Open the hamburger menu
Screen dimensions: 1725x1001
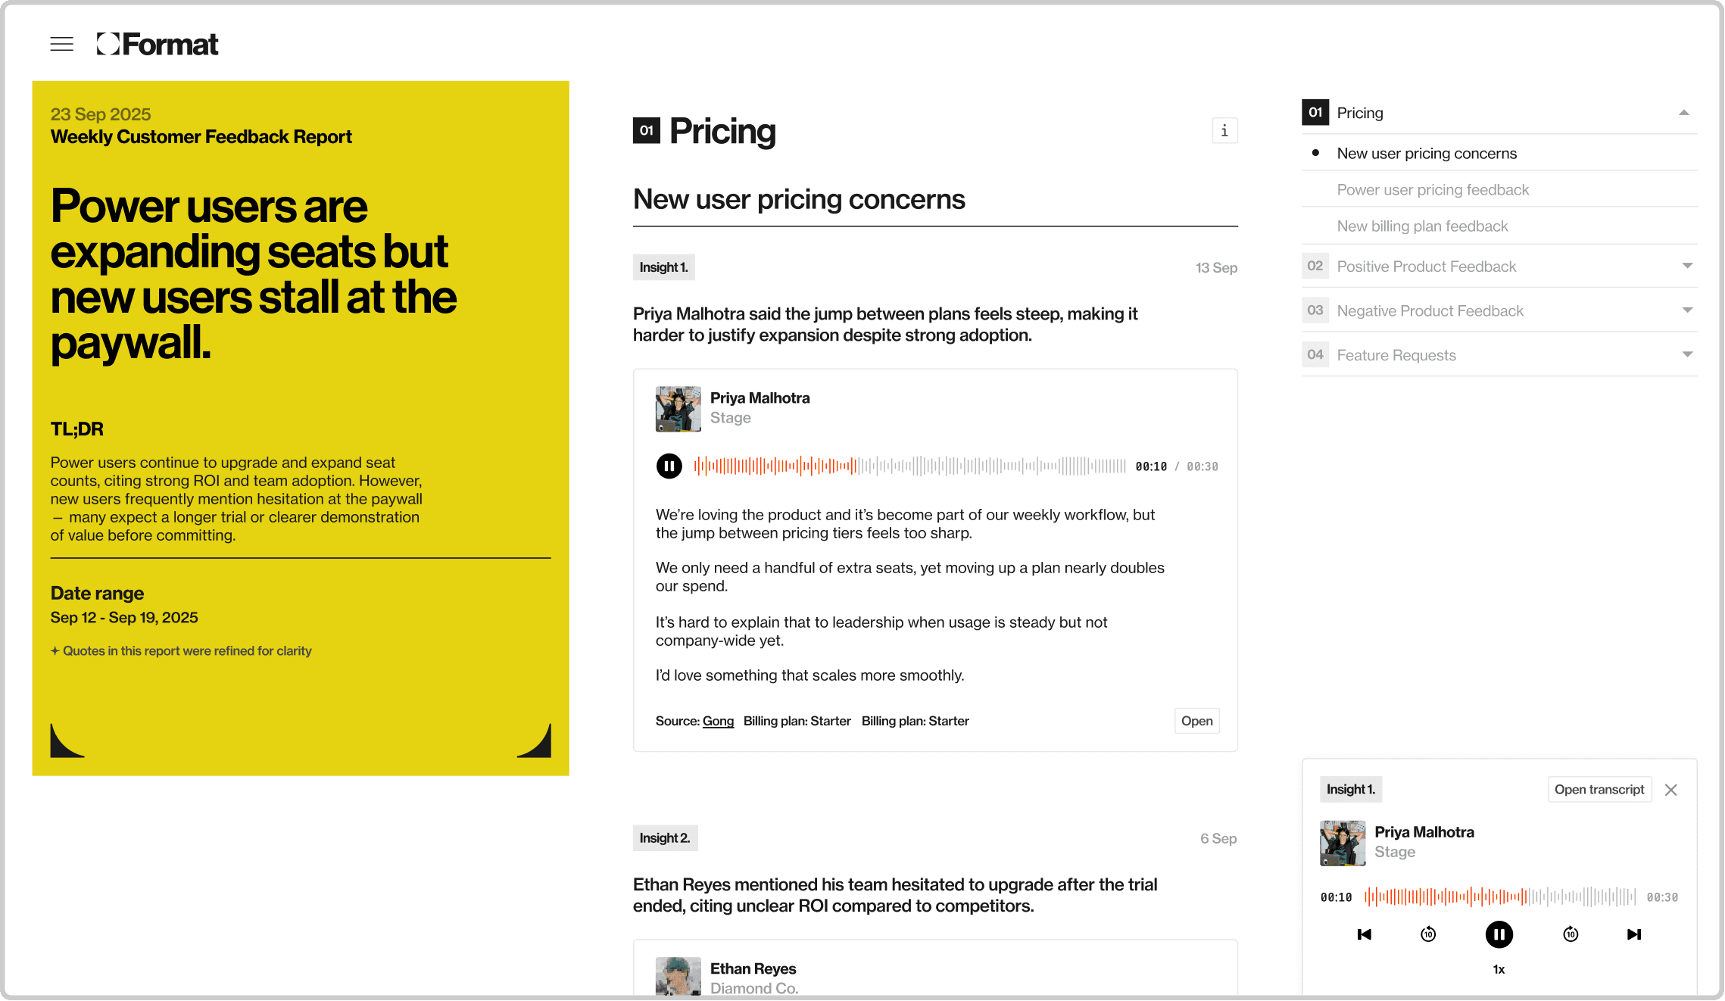(x=62, y=44)
